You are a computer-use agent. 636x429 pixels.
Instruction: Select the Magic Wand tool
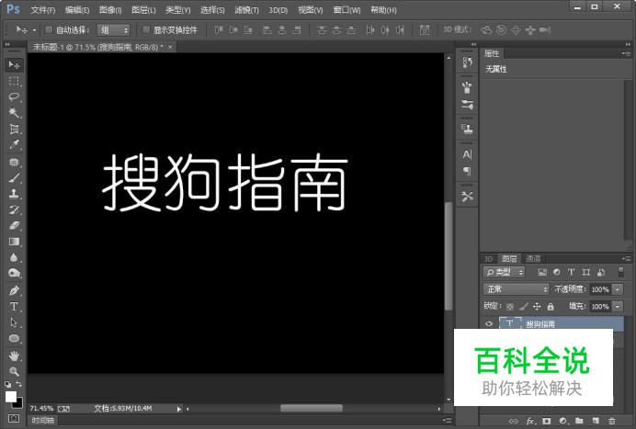(14, 112)
